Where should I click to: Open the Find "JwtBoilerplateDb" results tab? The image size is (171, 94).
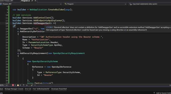click(41, 89)
